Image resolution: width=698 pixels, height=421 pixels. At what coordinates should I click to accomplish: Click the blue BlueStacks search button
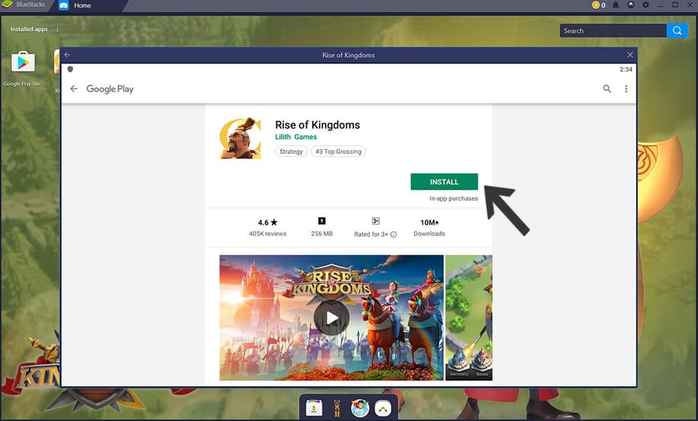pyautogui.click(x=677, y=31)
